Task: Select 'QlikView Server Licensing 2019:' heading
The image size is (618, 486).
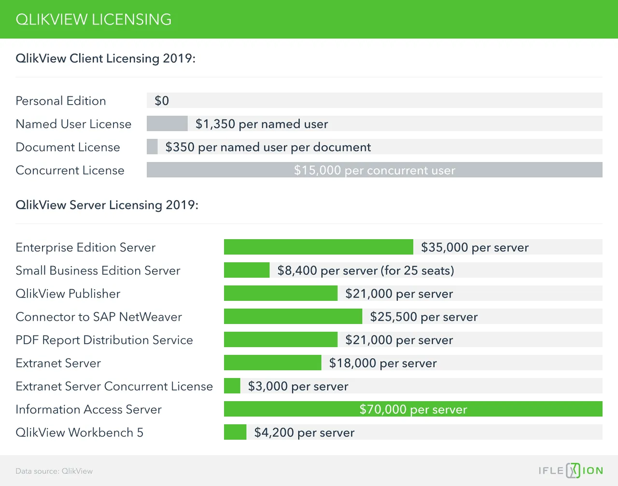Action: tap(107, 205)
